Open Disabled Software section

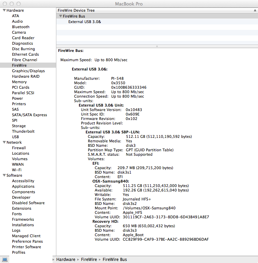(x=28, y=203)
